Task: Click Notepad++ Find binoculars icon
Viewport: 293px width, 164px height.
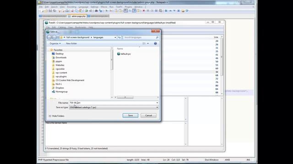Action: [96, 11]
